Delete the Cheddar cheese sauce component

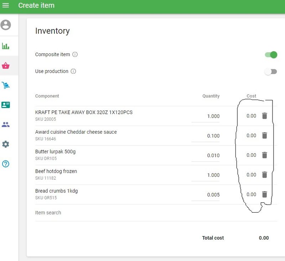click(x=264, y=135)
